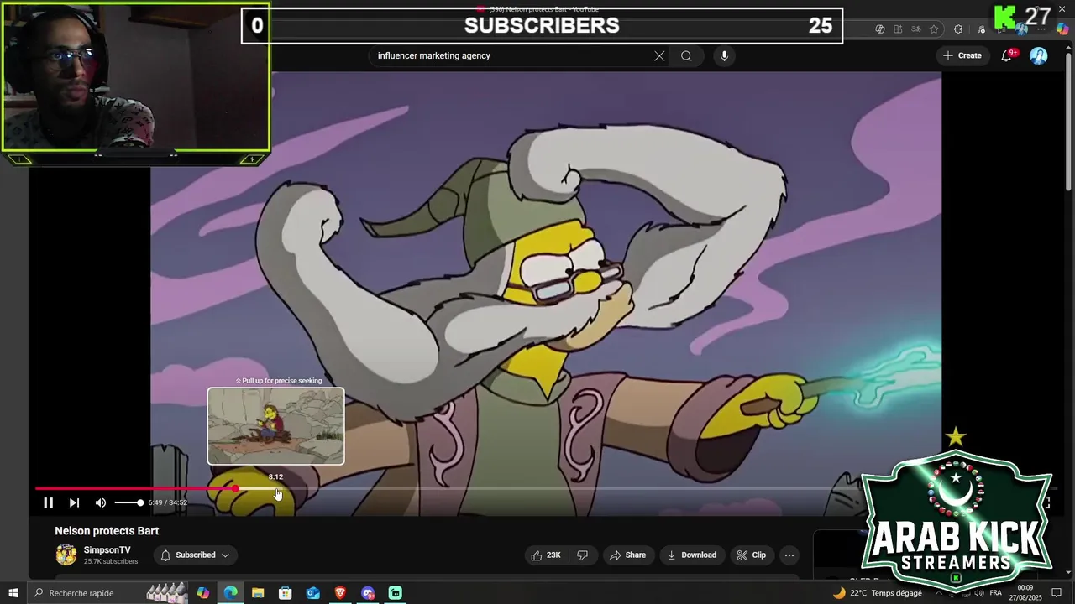The width and height of the screenshot is (1075, 604).
Task: Adjust the video volume slider
Action: point(128,502)
